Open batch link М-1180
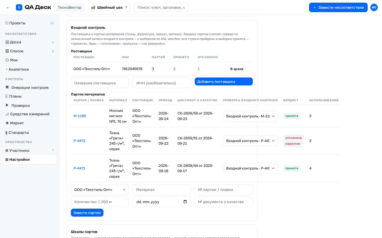Screen dimensions: 382x238 coord(80,116)
